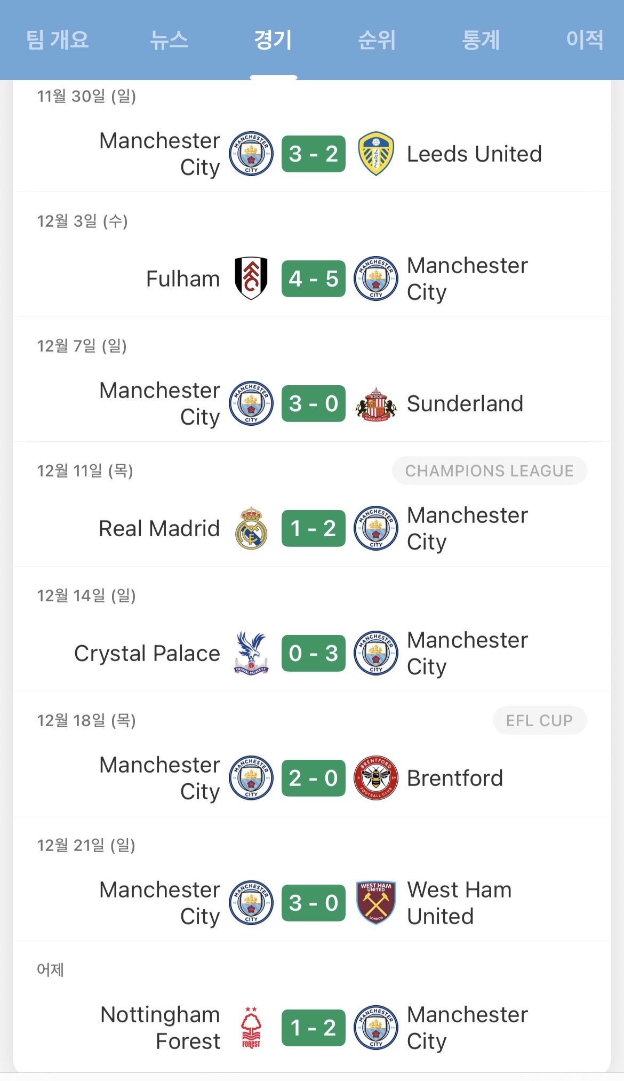
Task: Open the Fulham 4 - 5 match score
Action: coord(314,279)
